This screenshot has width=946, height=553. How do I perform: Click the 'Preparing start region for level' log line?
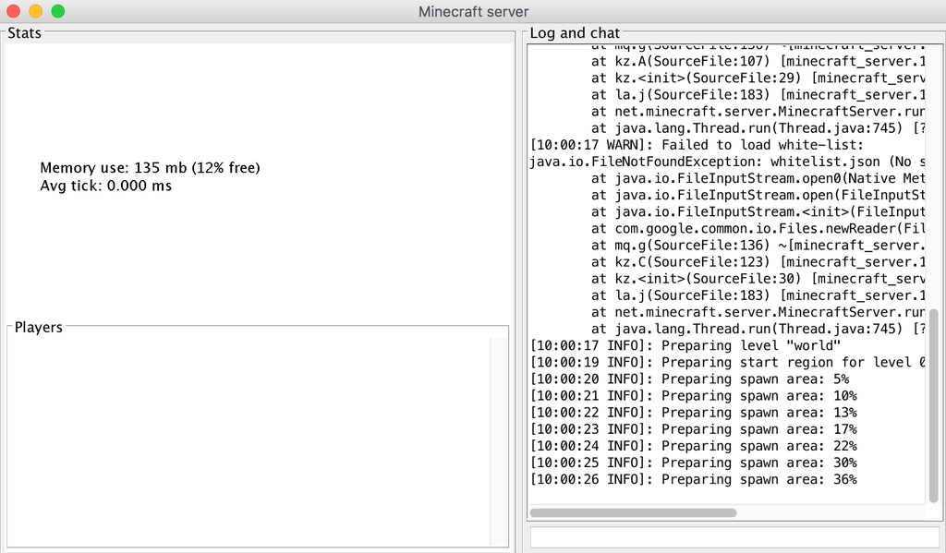coord(727,363)
